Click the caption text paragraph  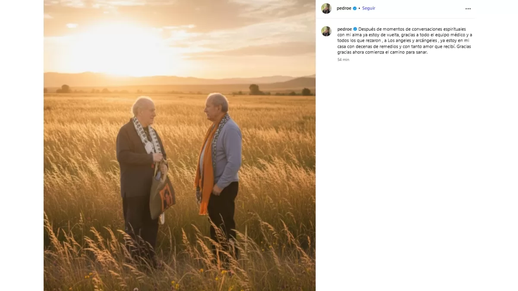point(404,41)
